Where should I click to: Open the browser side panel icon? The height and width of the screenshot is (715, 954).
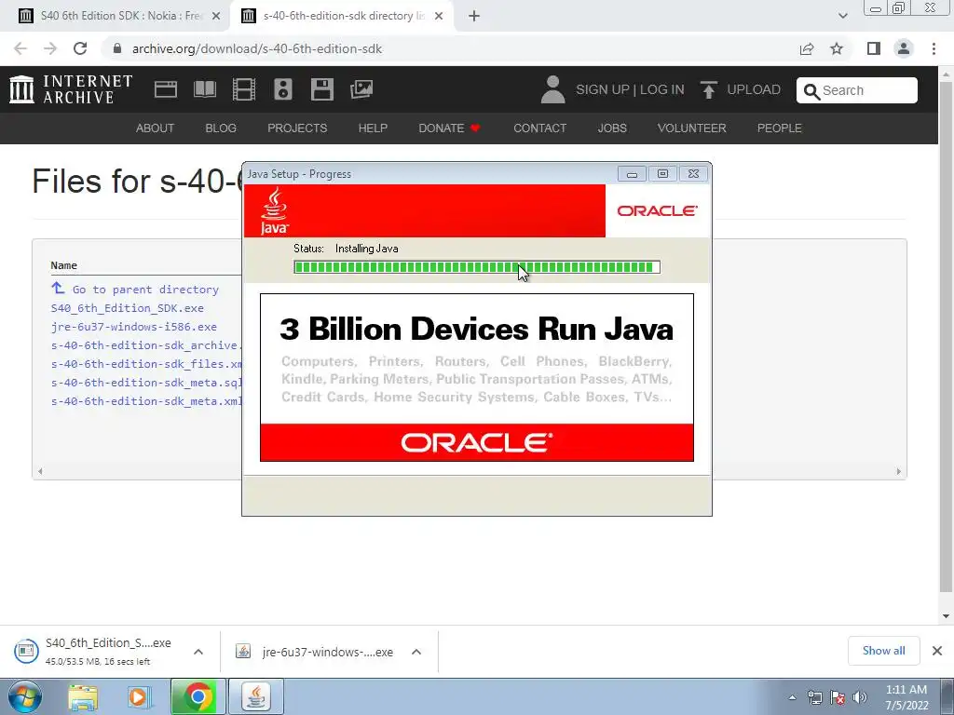[x=874, y=48]
